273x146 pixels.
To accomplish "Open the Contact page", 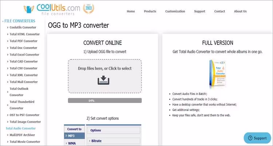I will 220,11.
